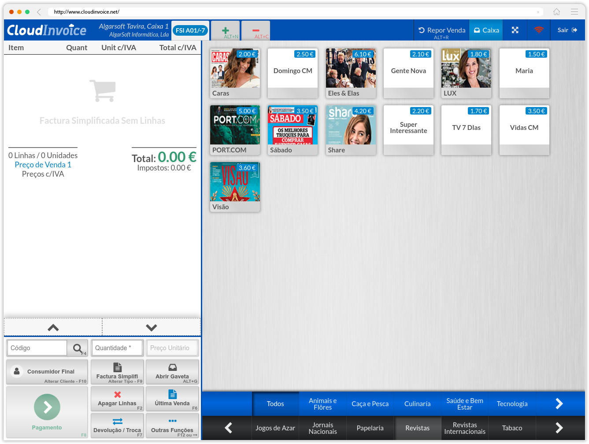The width and height of the screenshot is (589, 444).
Task: Add PORT.COM magazine to the sale
Action: (235, 130)
